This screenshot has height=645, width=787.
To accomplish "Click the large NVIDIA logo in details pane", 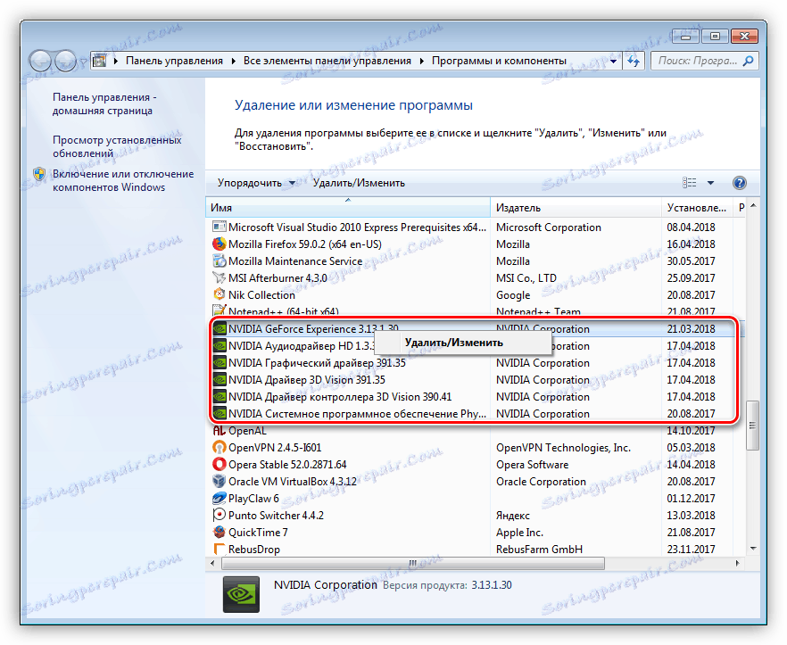I will 241,595.
